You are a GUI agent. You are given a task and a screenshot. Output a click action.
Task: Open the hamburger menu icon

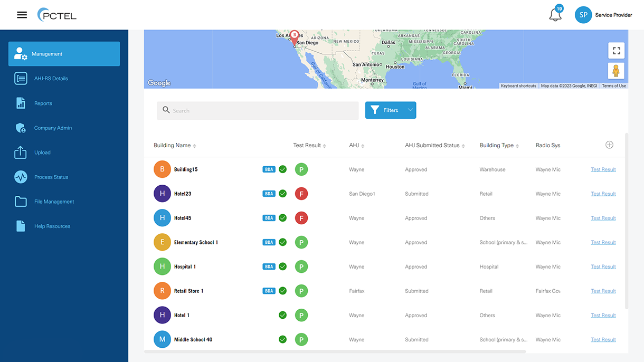tap(22, 15)
